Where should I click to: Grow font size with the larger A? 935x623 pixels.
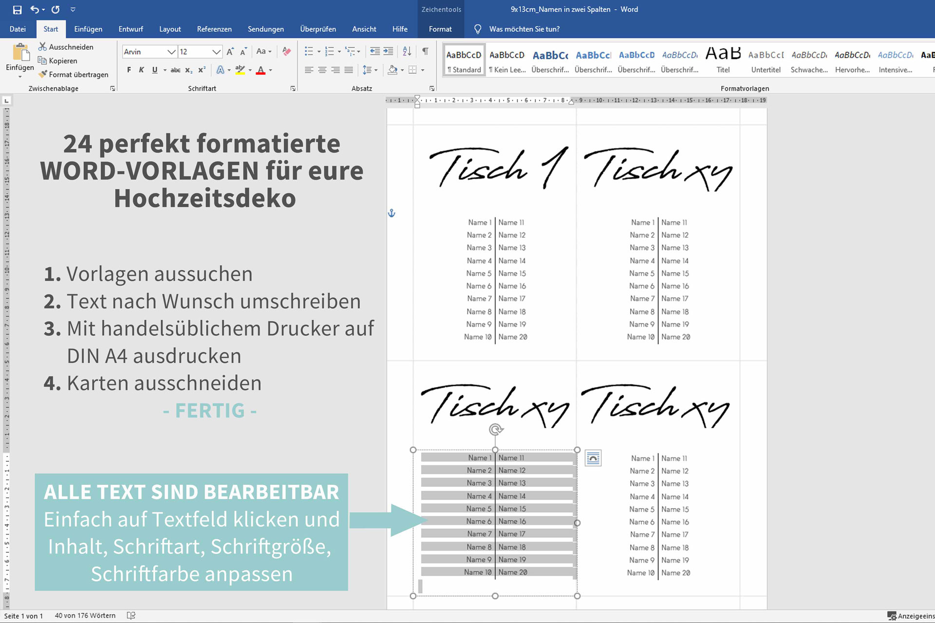[x=230, y=51]
